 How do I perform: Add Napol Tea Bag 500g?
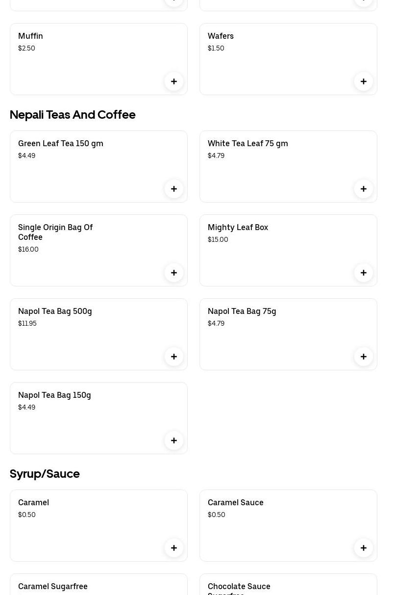[x=174, y=357]
